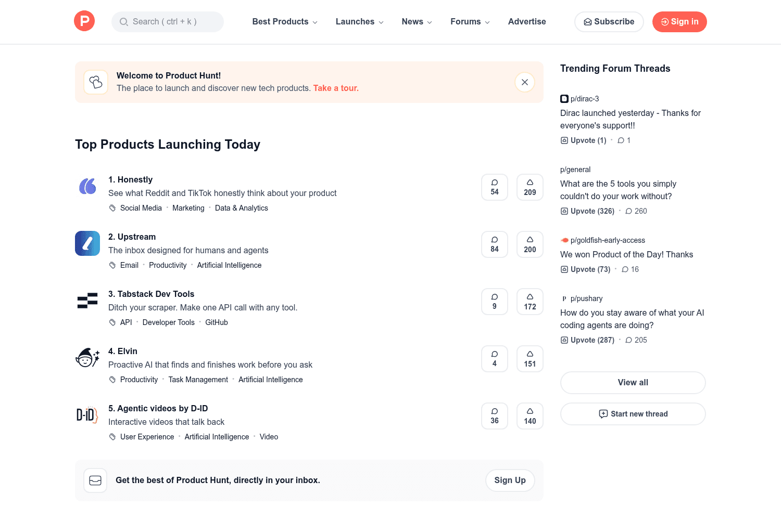Select the Video tag
The image size is (781, 520).
[x=269, y=437]
